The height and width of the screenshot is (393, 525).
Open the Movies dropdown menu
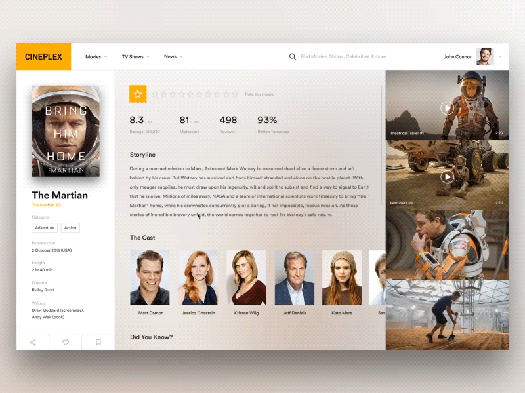pos(94,57)
